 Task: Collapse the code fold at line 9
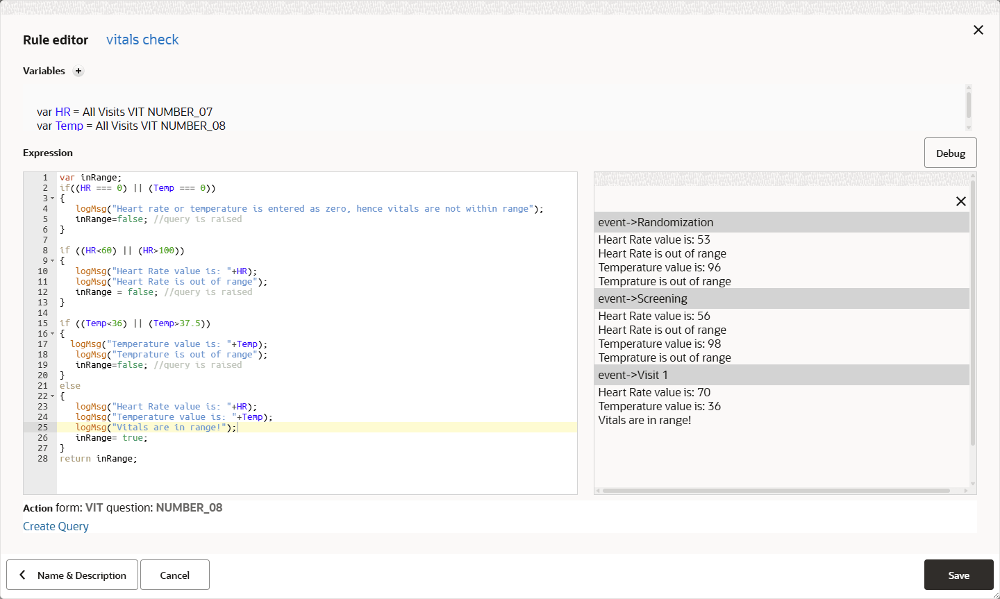point(53,261)
